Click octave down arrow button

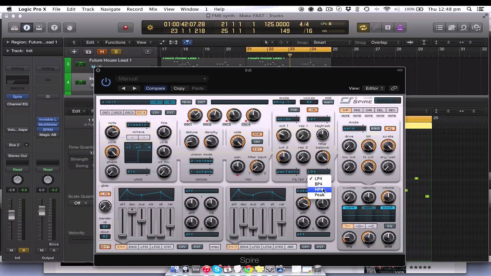133,137
